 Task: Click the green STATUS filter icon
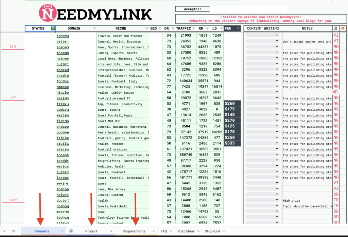pyautogui.click(x=53, y=29)
